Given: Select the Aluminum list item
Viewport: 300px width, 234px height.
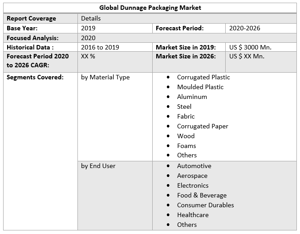Looking at the screenshot, I should click(x=192, y=97).
